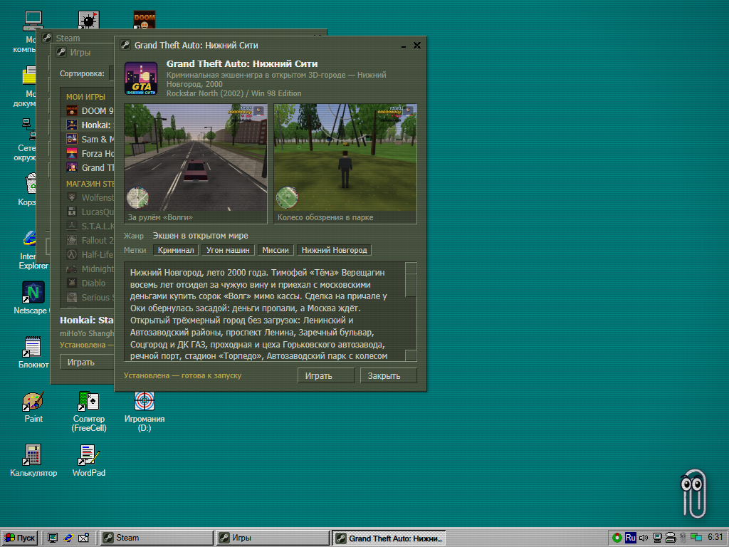Launch Internet Explorer from quick launch
Viewport: 729px width, 547px height.
pos(68,538)
